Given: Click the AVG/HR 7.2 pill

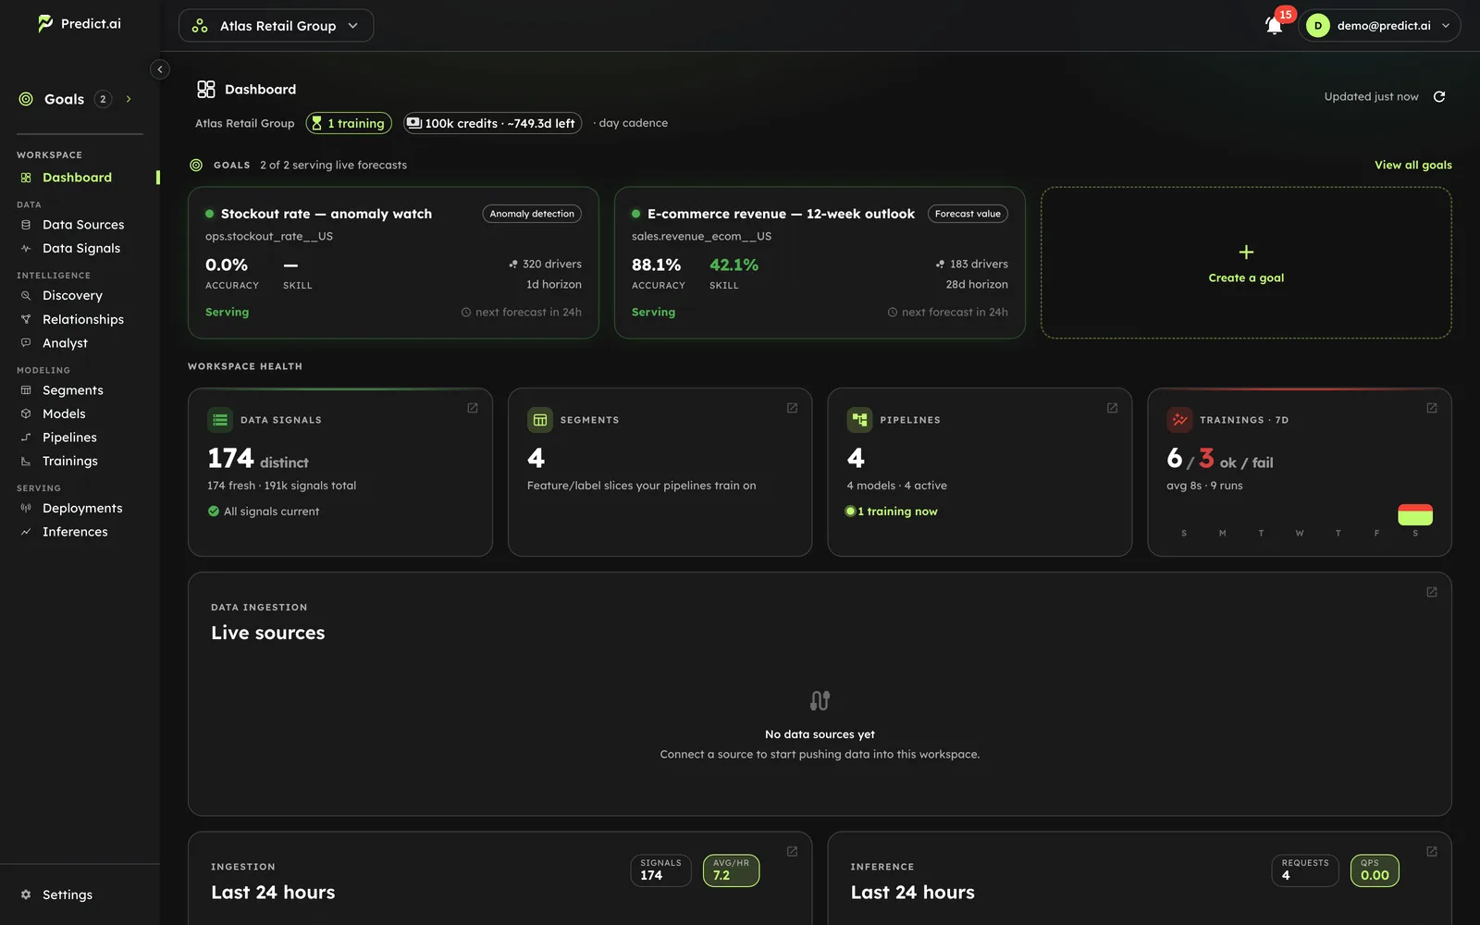Looking at the screenshot, I should (731, 870).
